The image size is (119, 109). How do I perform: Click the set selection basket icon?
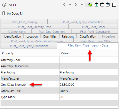click(x=108, y=4)
